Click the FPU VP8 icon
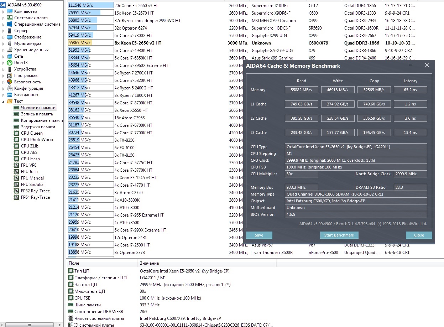The height and width of the screenshot is (327, 444). (16, 165)
